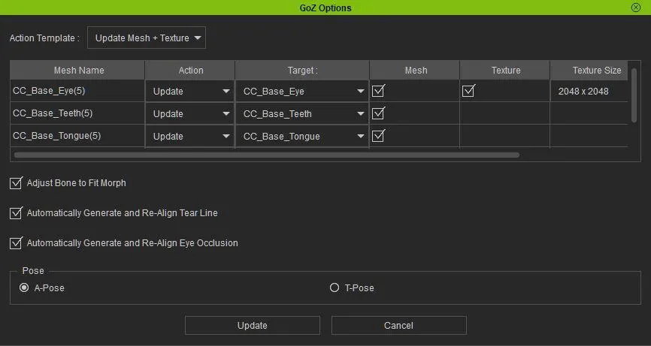Expand Action dropdown for CC_Base_Eye(5)

190,92
